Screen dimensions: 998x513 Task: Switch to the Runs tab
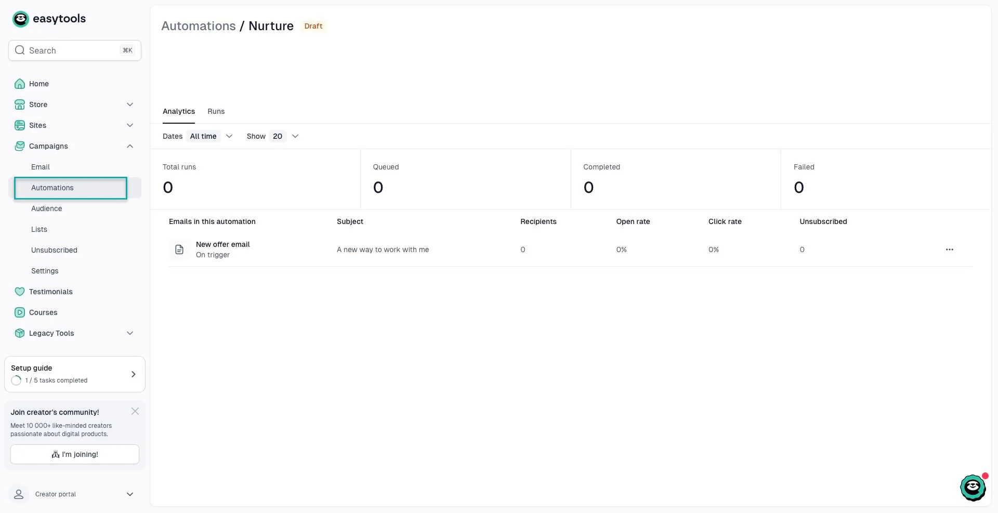[216, 111]
